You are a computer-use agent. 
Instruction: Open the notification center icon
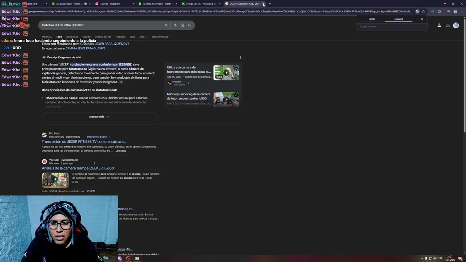click(x=460, y=258)
